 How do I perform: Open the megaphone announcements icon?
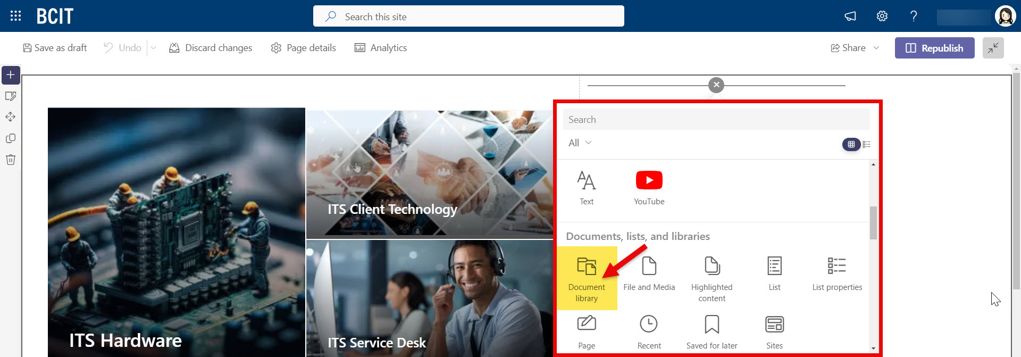click(850, 16)
